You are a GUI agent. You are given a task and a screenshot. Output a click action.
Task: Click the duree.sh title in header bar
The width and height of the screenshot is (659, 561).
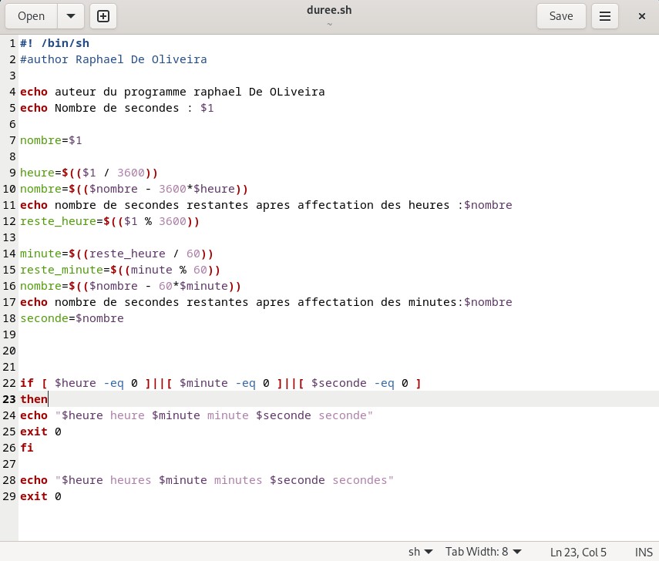tap(329, 12)
